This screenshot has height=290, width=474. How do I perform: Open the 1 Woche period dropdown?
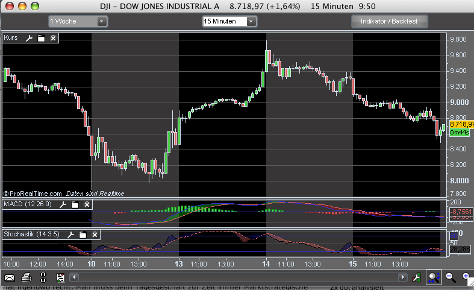[78, 22]
